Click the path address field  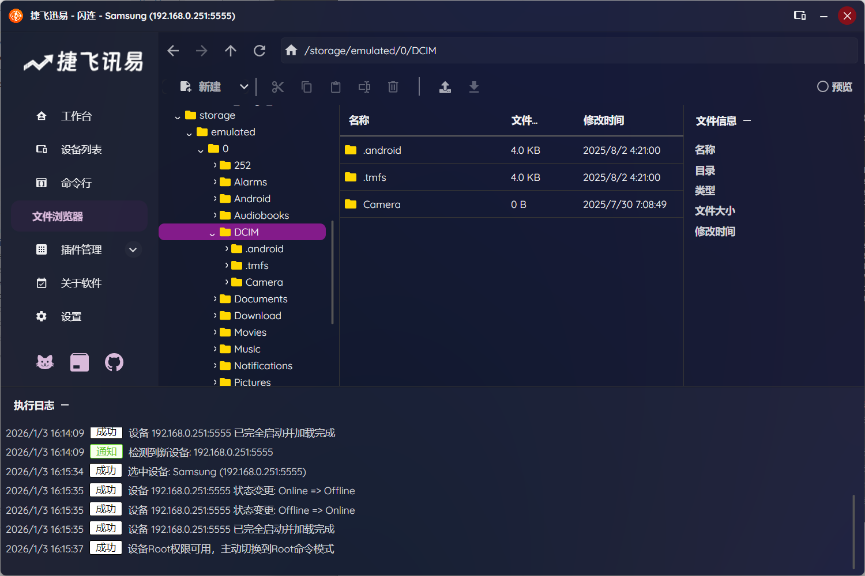point(577,51)
